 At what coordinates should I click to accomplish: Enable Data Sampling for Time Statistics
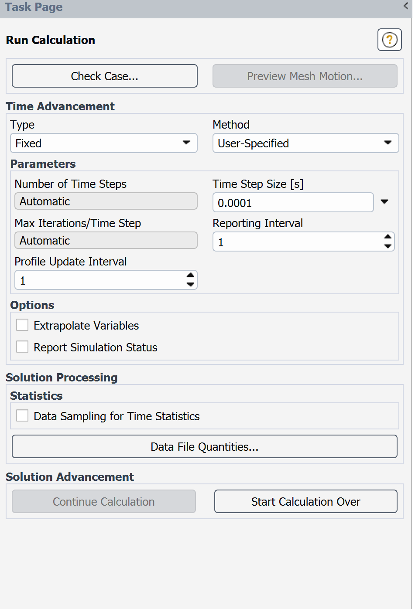[x=22, y=416]
